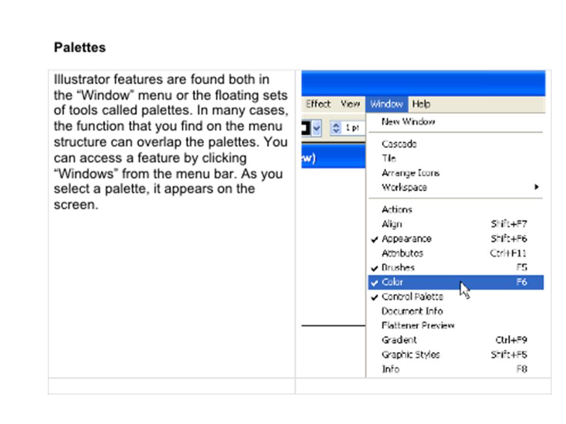This screenshot has height=424, width=566.
Task: Open the stroke color dropdown arrow
Action: click(x=317, y=128)
